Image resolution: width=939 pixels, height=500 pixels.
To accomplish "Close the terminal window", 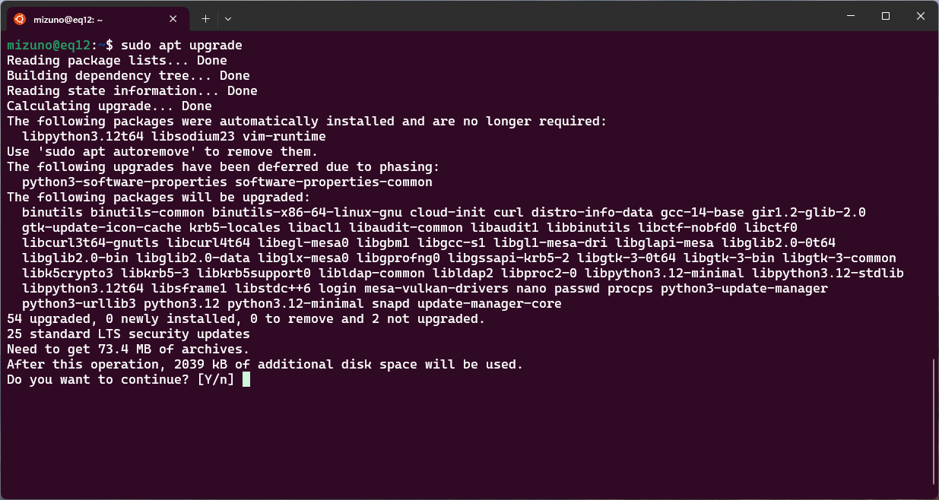I will click(921, 16).
